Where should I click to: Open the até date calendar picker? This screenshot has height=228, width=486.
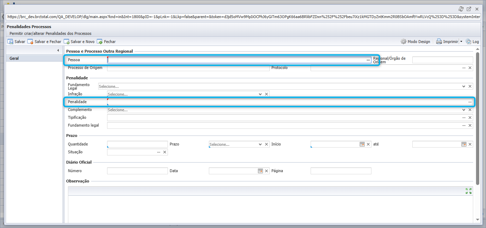(x=464, y=144)
